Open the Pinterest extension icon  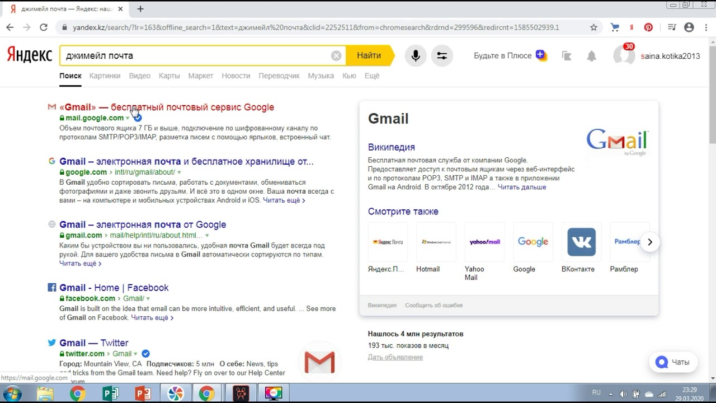coord(648,27)
